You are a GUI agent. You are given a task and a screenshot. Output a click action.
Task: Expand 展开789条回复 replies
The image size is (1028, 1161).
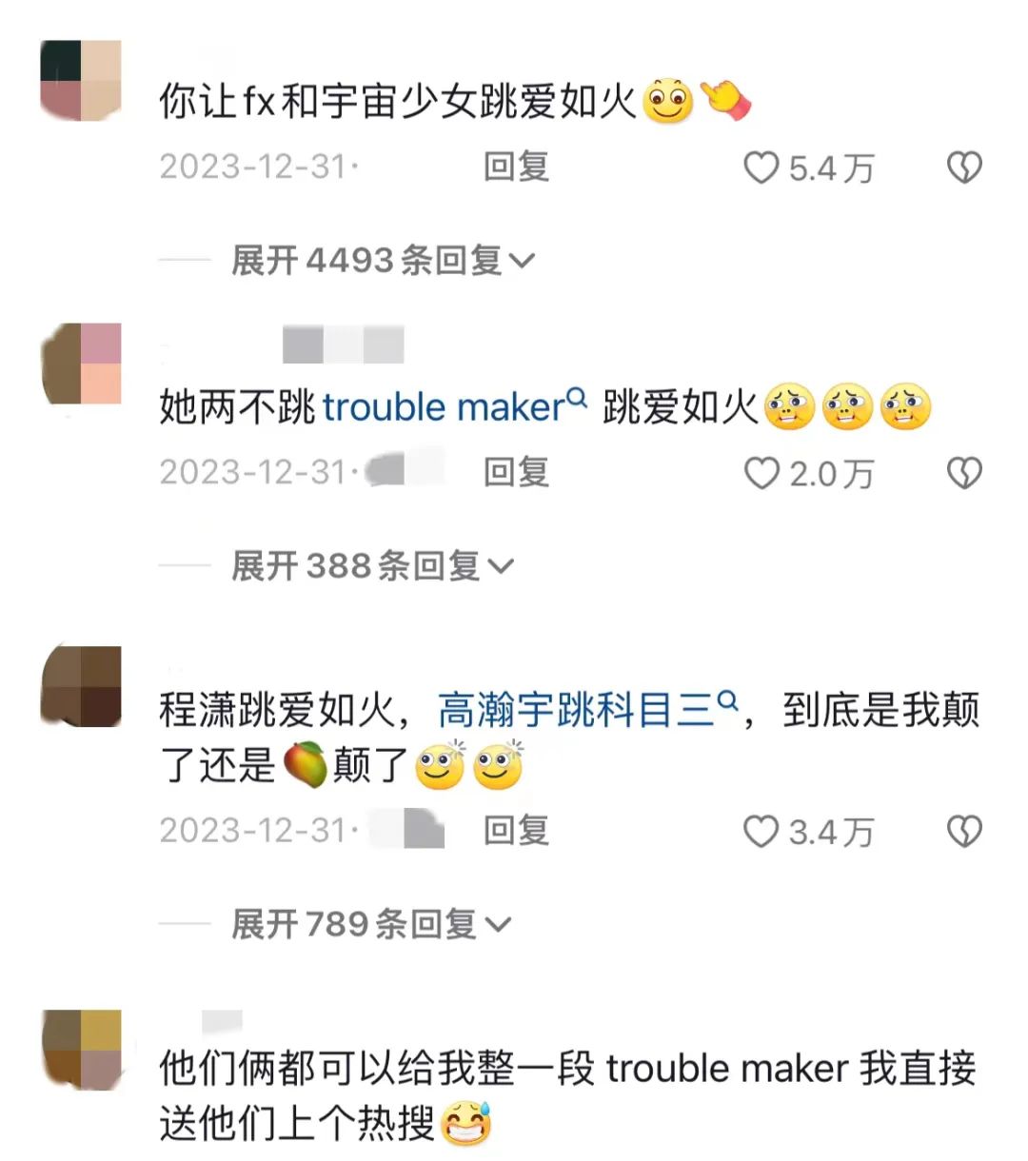(371, 924)
